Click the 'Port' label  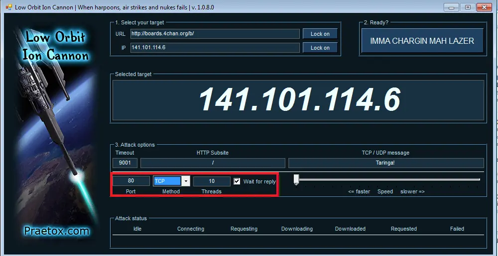pos(130,192)
